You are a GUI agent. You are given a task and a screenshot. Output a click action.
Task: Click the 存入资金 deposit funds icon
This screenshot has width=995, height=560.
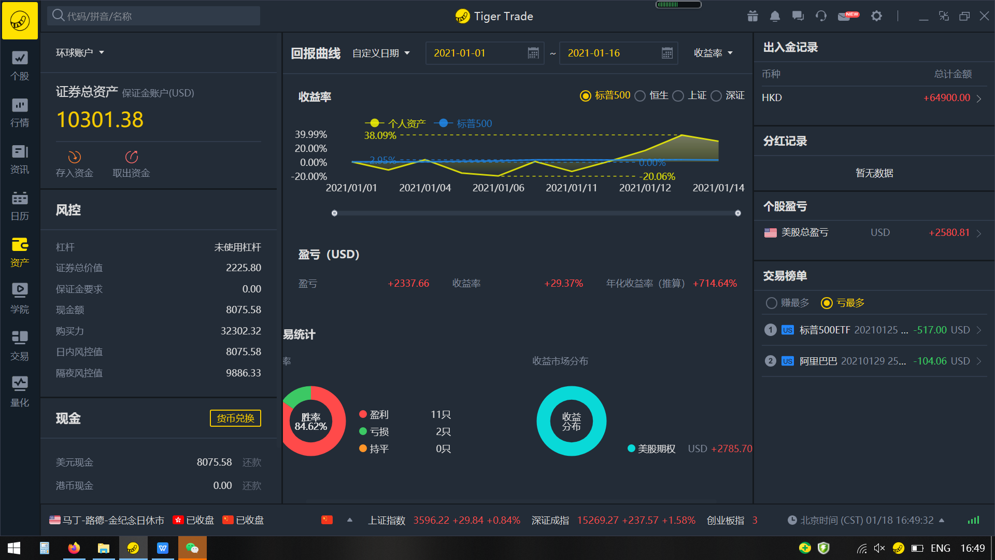click(75, 157)
